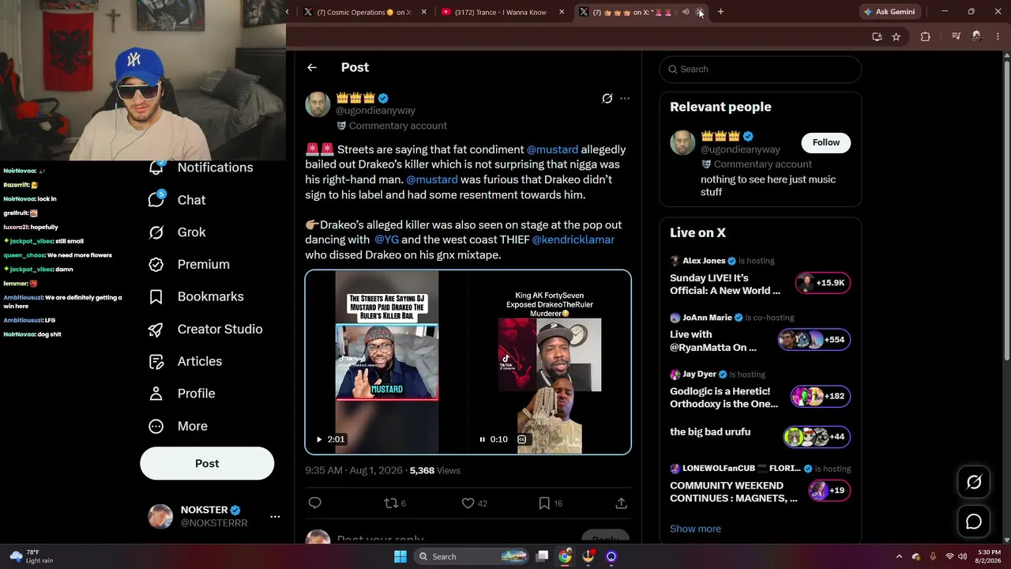
Task: Open the 5,368 Views count on the post
Action: [434, 470]
